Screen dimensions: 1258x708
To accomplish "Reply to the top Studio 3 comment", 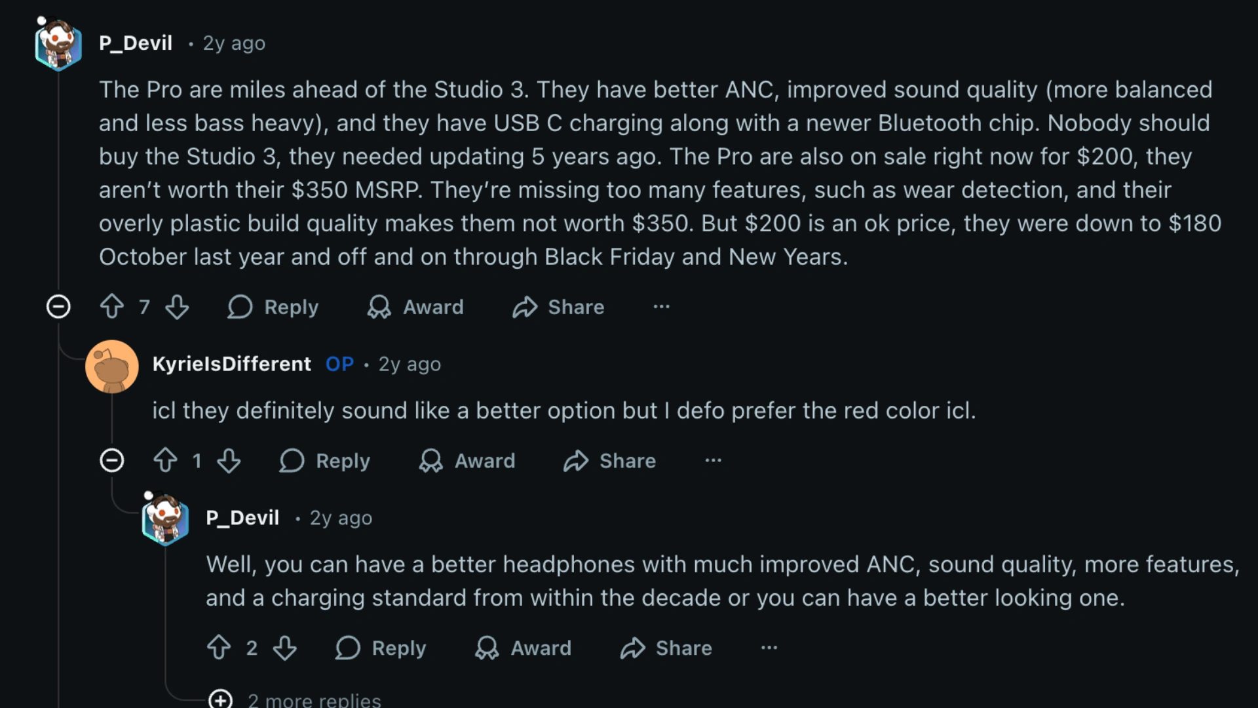I will click(273, 307).
